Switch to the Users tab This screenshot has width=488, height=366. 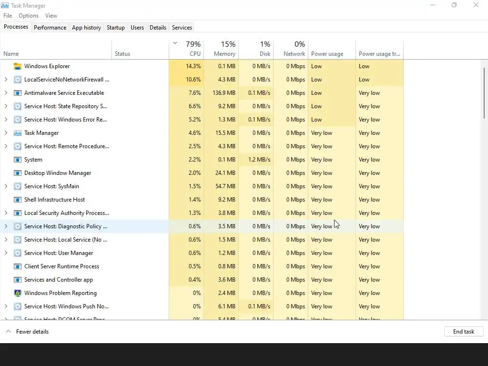point(137,28)
